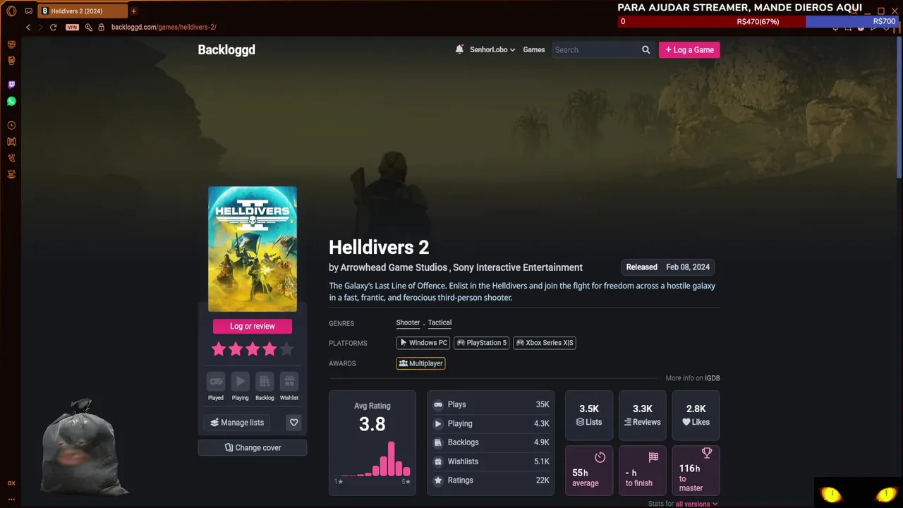Image resolution: width=903 pixels, height=508 pixels.
Task: Set rating to the fourth star
Action: 269,349
